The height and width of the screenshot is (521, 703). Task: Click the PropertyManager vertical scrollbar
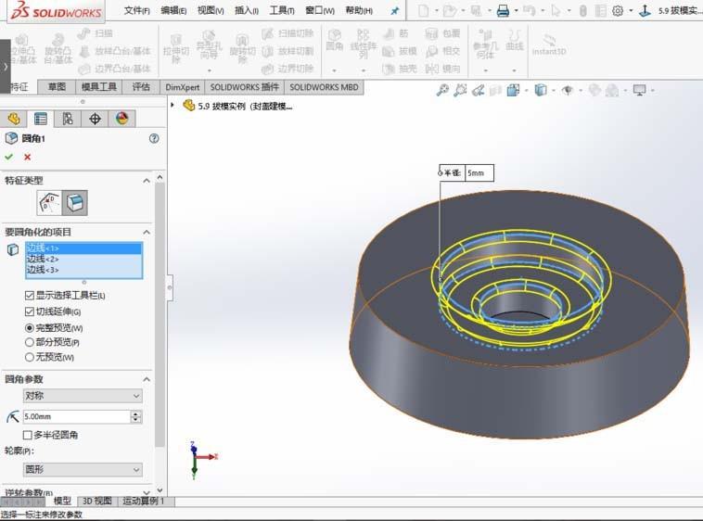pos(160,313)
